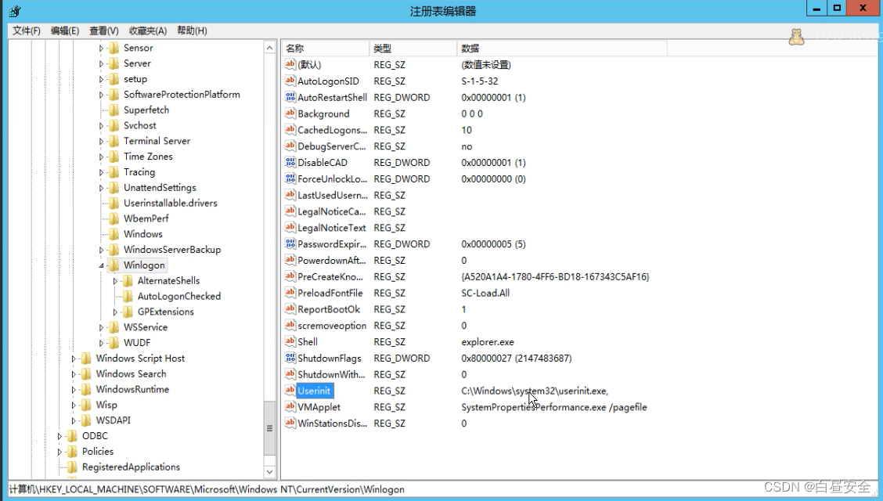Select the WSDAPI key

114,420
